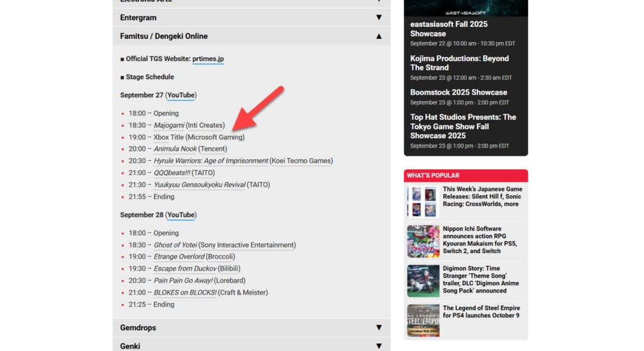
Task: Click the Famitsu / Dengeki Online header title
Action: tap(164, 36)
